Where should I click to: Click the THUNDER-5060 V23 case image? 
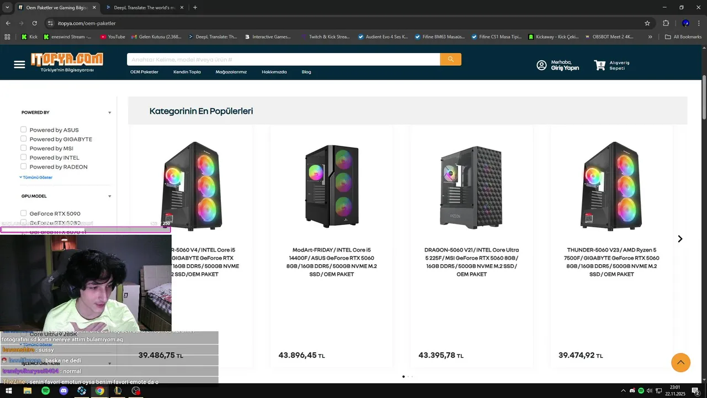[x=611, y=186]
